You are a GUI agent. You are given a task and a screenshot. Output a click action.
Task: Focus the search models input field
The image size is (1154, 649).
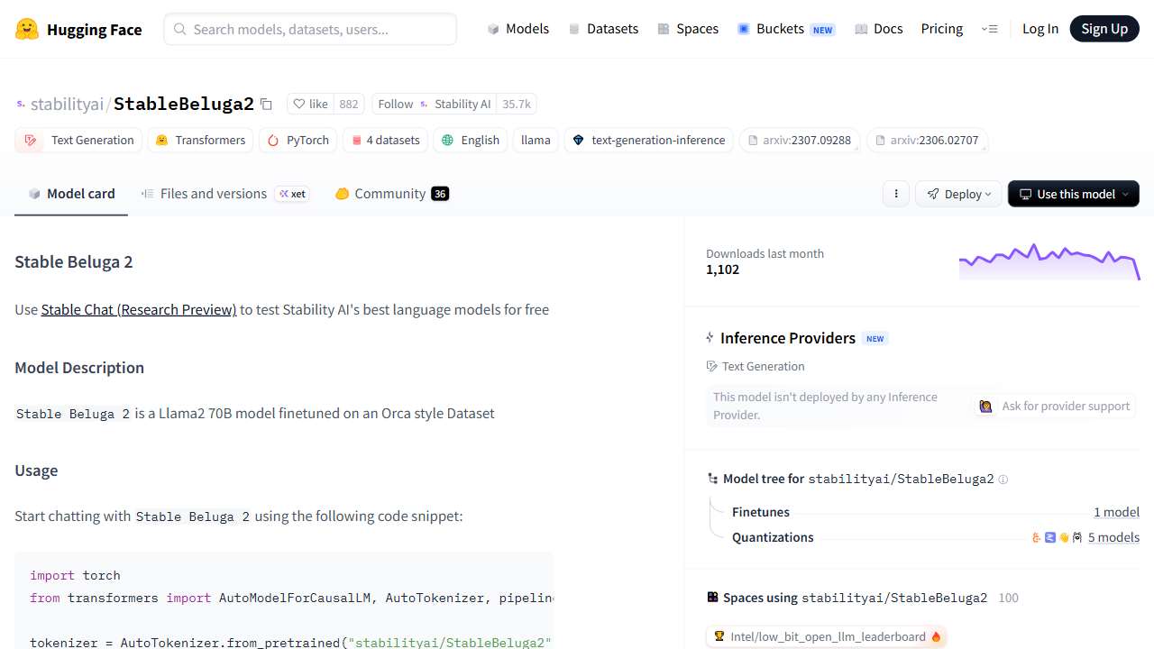click(310, 29)
